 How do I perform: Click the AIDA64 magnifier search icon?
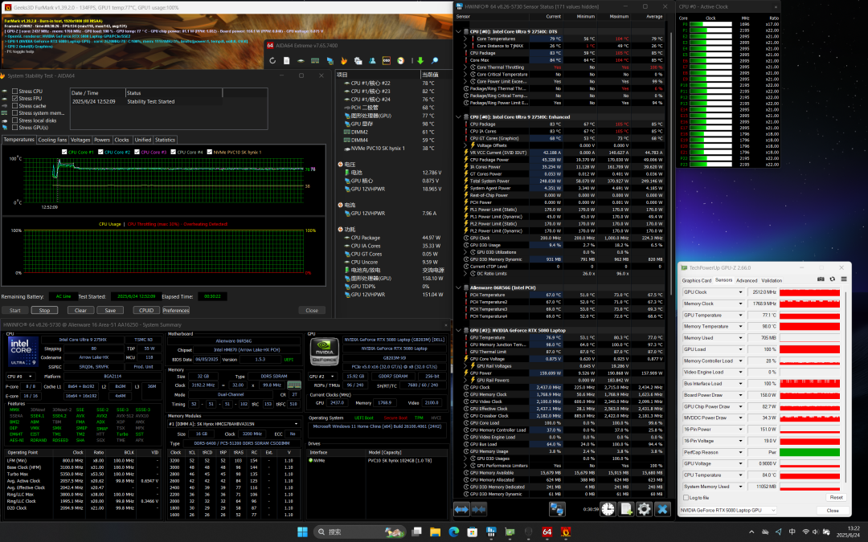pos(435,61)
